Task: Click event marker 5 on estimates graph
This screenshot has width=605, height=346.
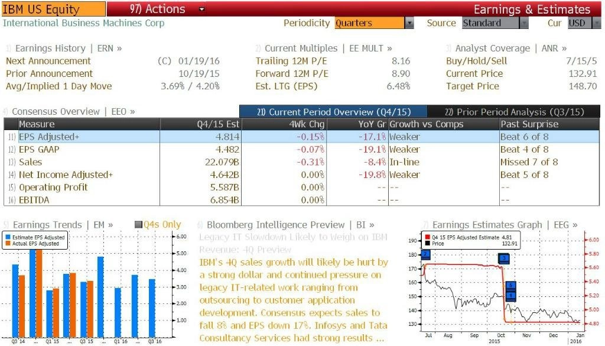Action: (x=510, y=285)
